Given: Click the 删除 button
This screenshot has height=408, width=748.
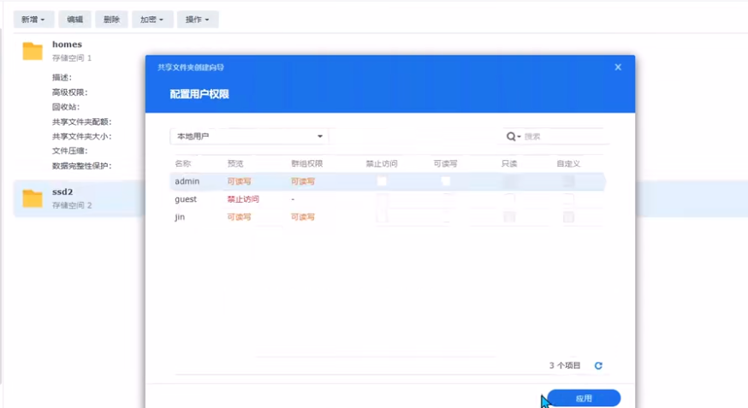Looking at the screenshot, I should click(111, 20).
